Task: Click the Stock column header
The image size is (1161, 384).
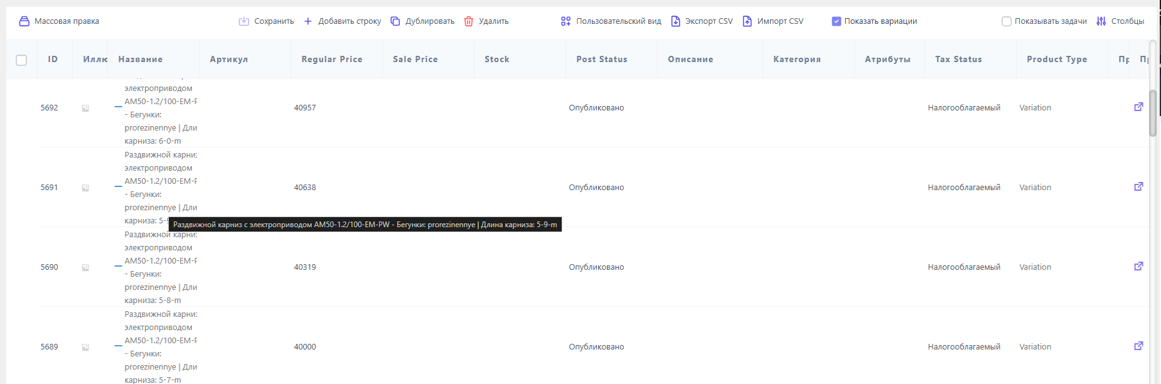Action: (x=497, y=59)
